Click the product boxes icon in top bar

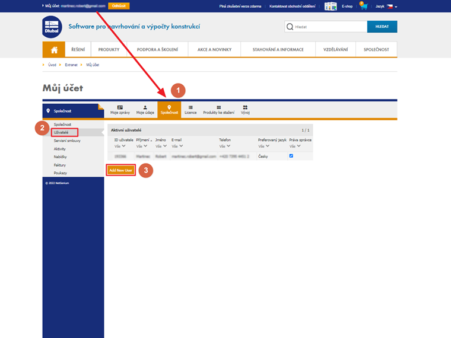click(331, 6)
